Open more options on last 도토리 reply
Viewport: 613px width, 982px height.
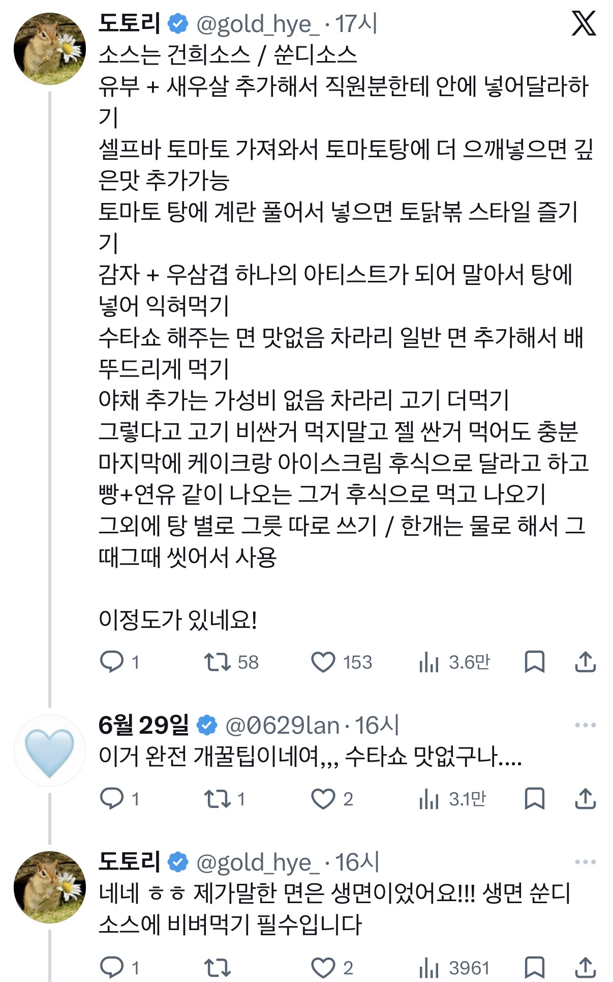point(585,862)
